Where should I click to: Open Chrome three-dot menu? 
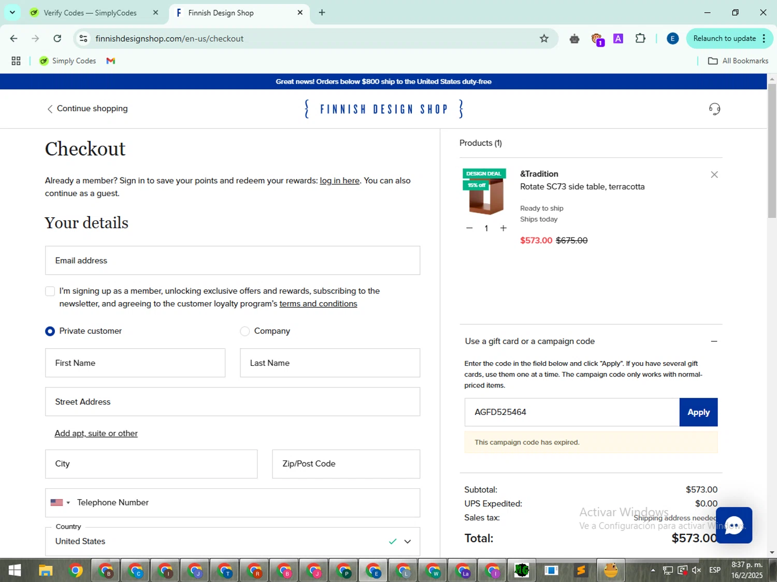coord(764,39)
